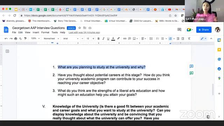Open the insert image dropdown

pos(135,38)
